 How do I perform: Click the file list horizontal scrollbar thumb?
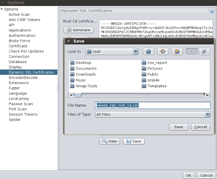[x=78, y=95]
